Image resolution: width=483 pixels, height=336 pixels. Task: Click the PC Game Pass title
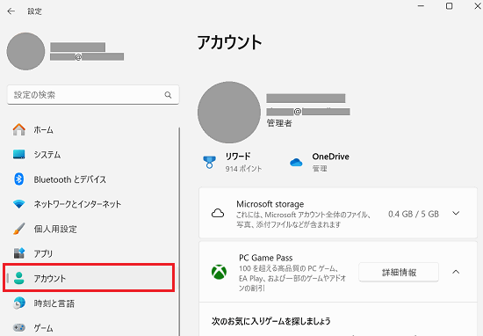[266, 258]
